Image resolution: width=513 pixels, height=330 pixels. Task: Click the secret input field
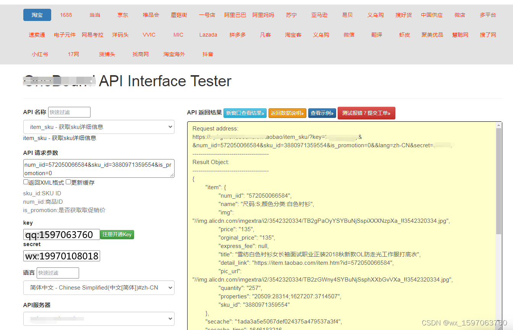(x=61, y=256)
